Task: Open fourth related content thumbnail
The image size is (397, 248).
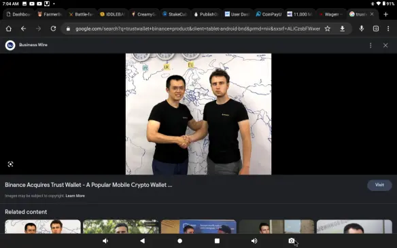Action: point(277,226)
